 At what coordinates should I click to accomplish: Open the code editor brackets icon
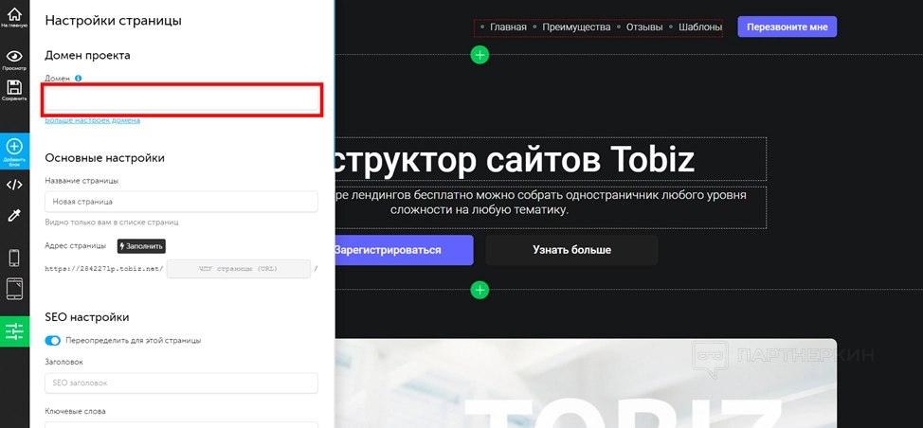(14, 185)
